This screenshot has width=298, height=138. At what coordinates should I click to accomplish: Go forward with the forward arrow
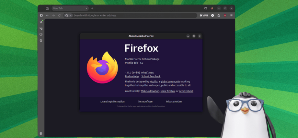click(53, 16)
